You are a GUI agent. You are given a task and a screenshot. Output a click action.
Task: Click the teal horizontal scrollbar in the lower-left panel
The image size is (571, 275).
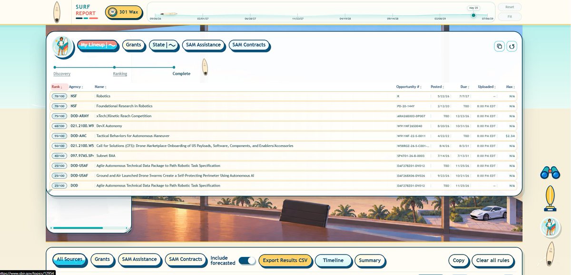(78, 228)
